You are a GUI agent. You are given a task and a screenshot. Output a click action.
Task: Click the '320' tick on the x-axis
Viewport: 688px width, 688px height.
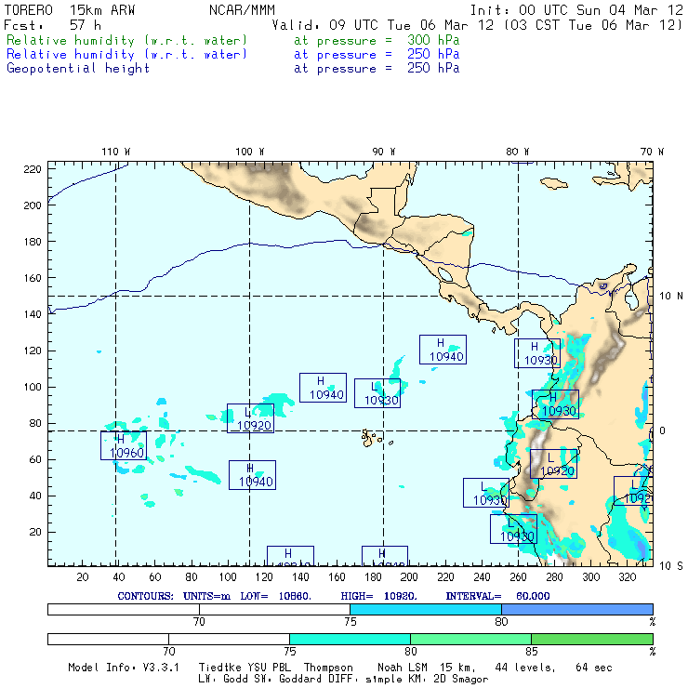point(627,577)
